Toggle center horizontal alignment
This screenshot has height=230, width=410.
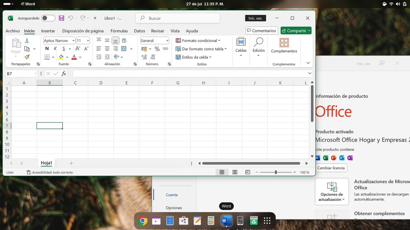(x=107, y=49)
